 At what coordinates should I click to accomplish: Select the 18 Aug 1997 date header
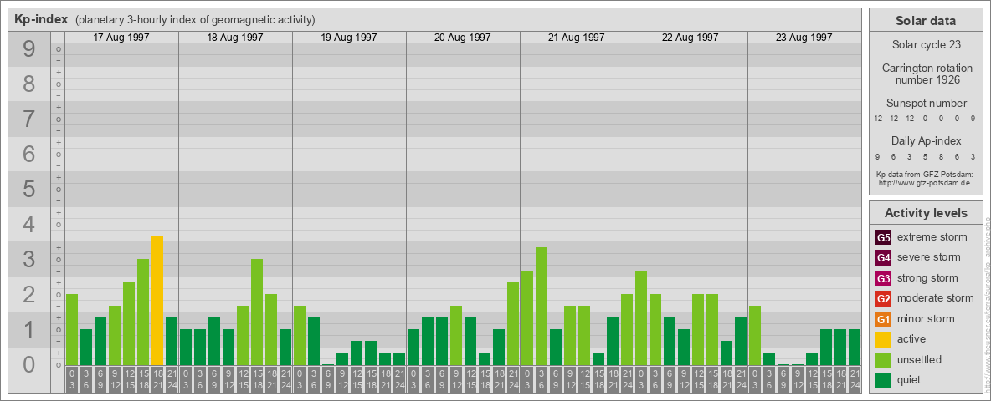(x=235, y=38)
